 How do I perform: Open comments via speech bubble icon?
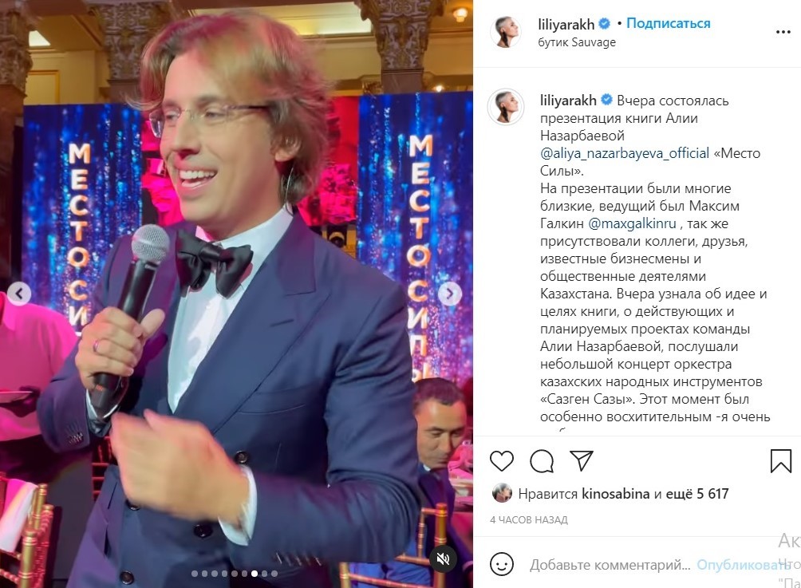click(x=542, y=461)
